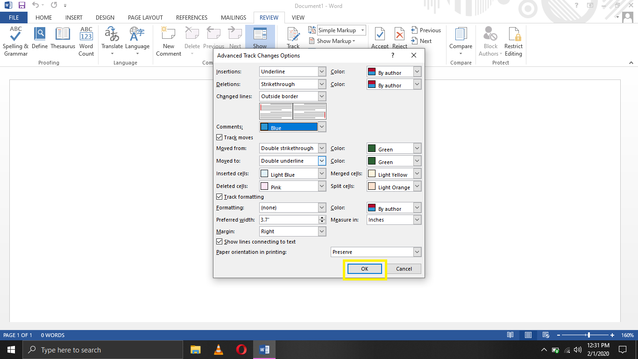The width and height of the screenshot is (638, 359).
Task: Open the Language options
Action: [x=137, y=42]
